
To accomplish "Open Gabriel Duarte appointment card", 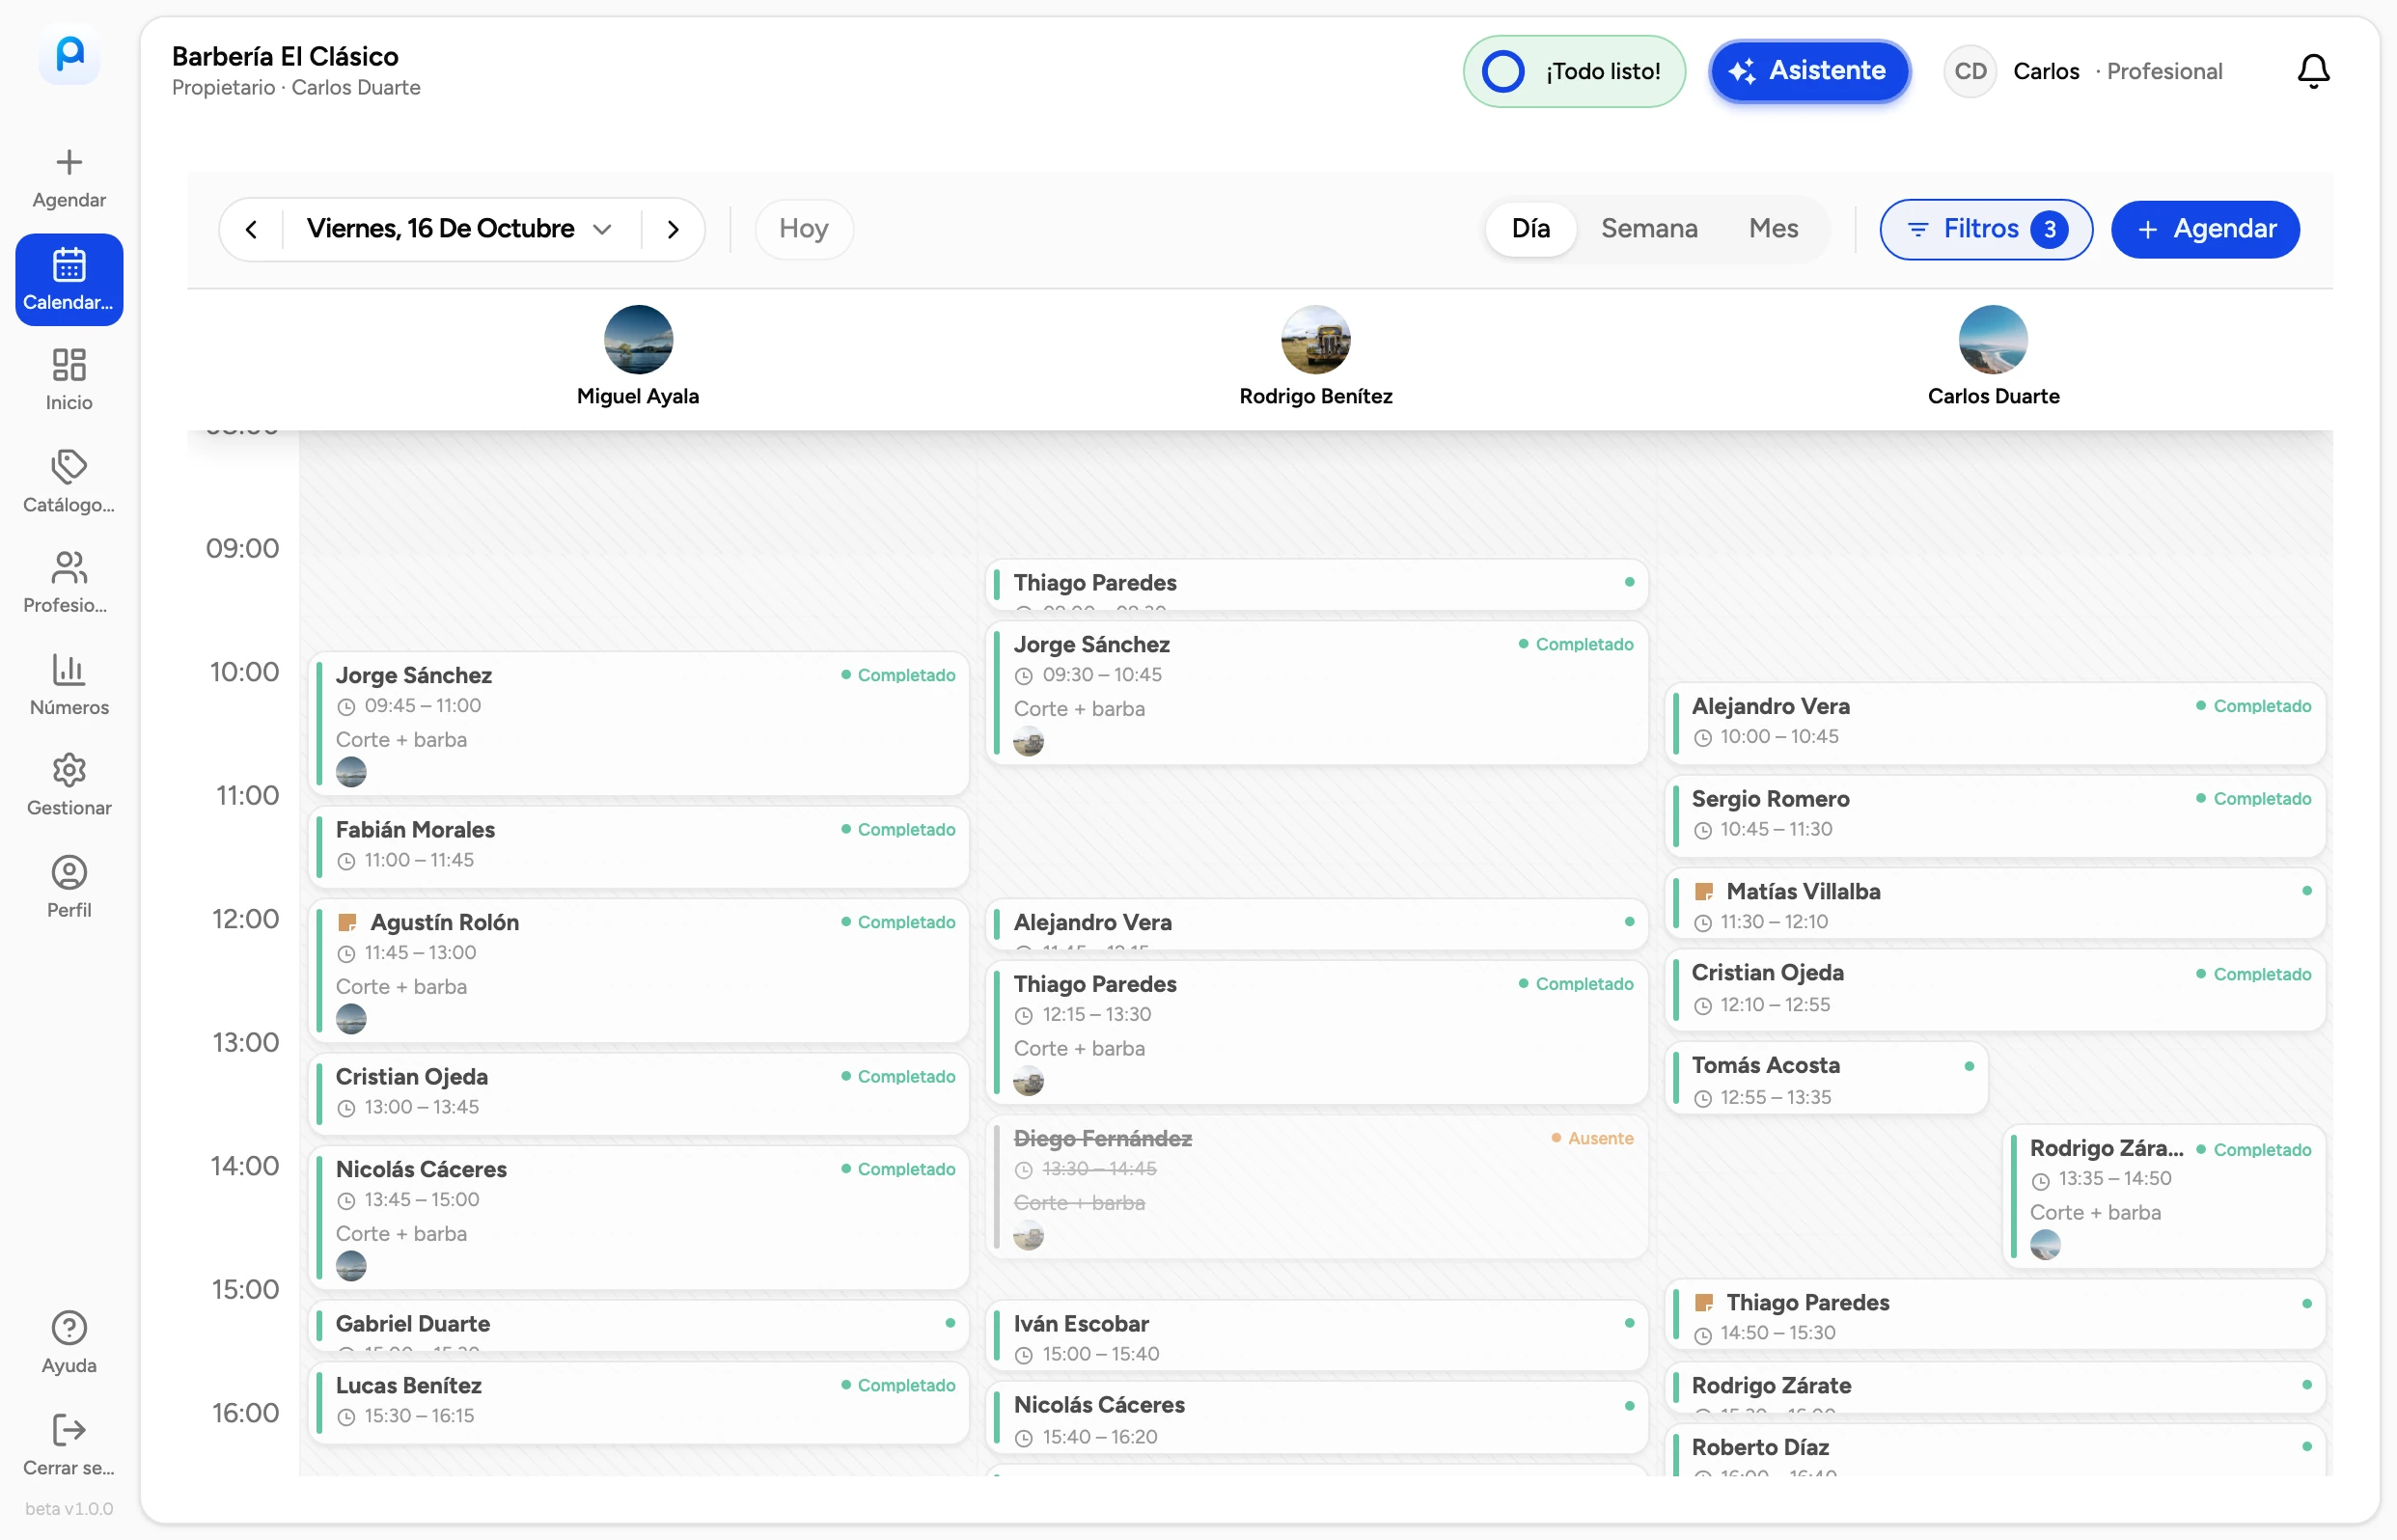I will click(639, 1326).
